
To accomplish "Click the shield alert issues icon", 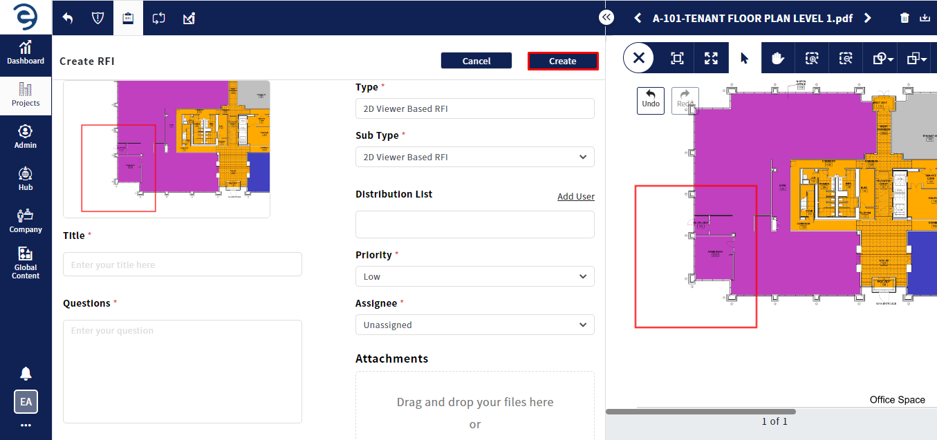I will 98,18.
